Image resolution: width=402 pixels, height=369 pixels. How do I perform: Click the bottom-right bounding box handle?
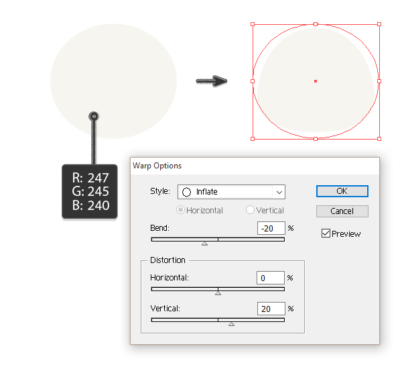coord(379,138)
